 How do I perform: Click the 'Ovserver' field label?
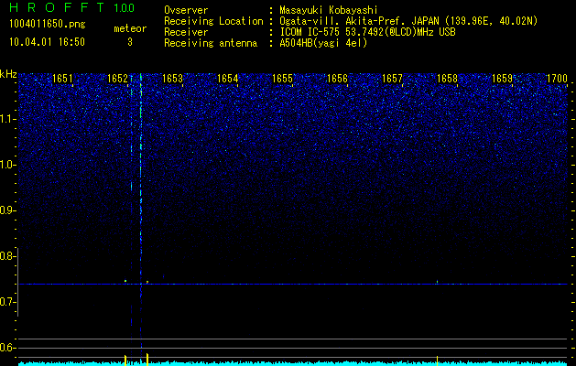click(x=186, y=10)
